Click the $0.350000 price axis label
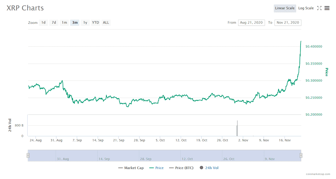 tap(314, 64)
